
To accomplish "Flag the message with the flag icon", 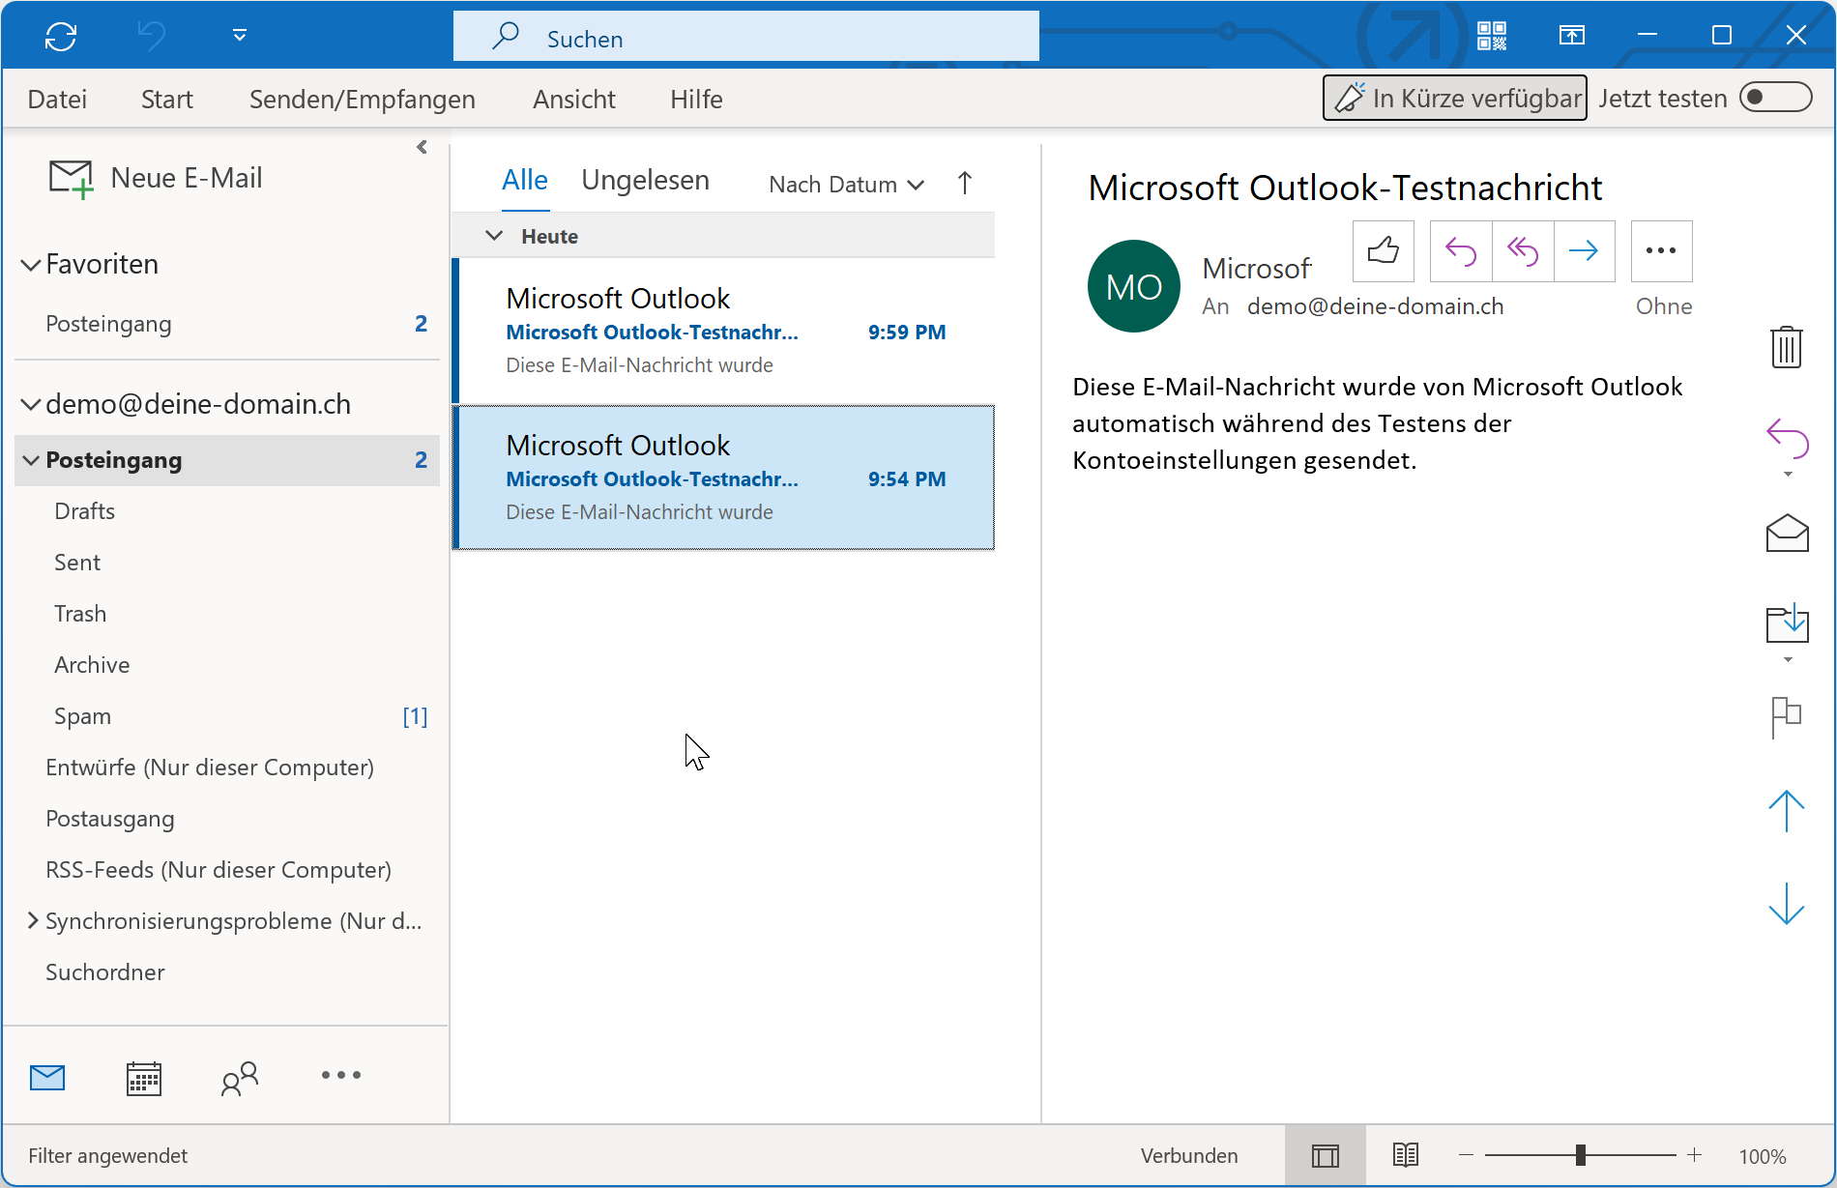I will click(x=1787, y=717).
